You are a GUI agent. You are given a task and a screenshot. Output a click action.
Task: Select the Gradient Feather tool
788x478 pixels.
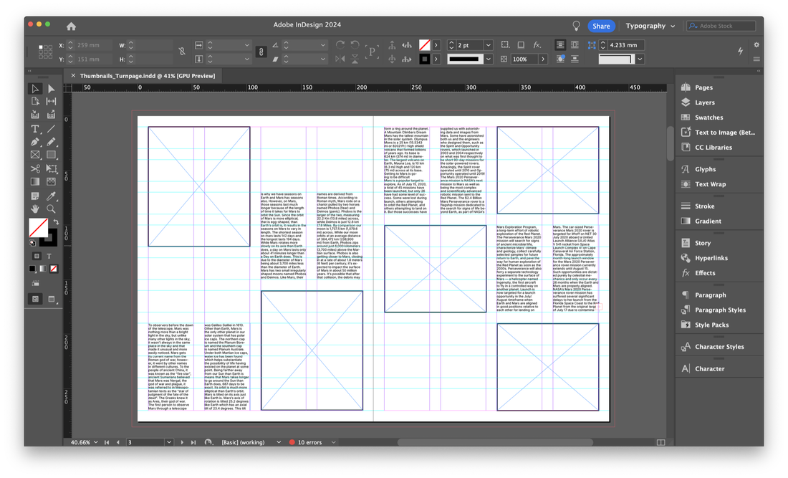[52, 181]
